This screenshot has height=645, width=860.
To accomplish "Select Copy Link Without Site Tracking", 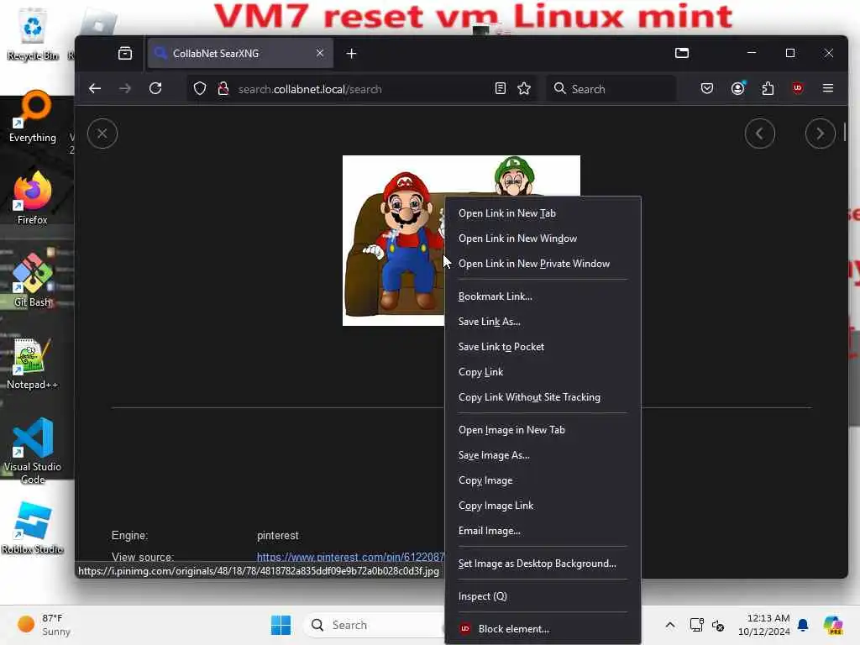I will click(x=543, y=397).
